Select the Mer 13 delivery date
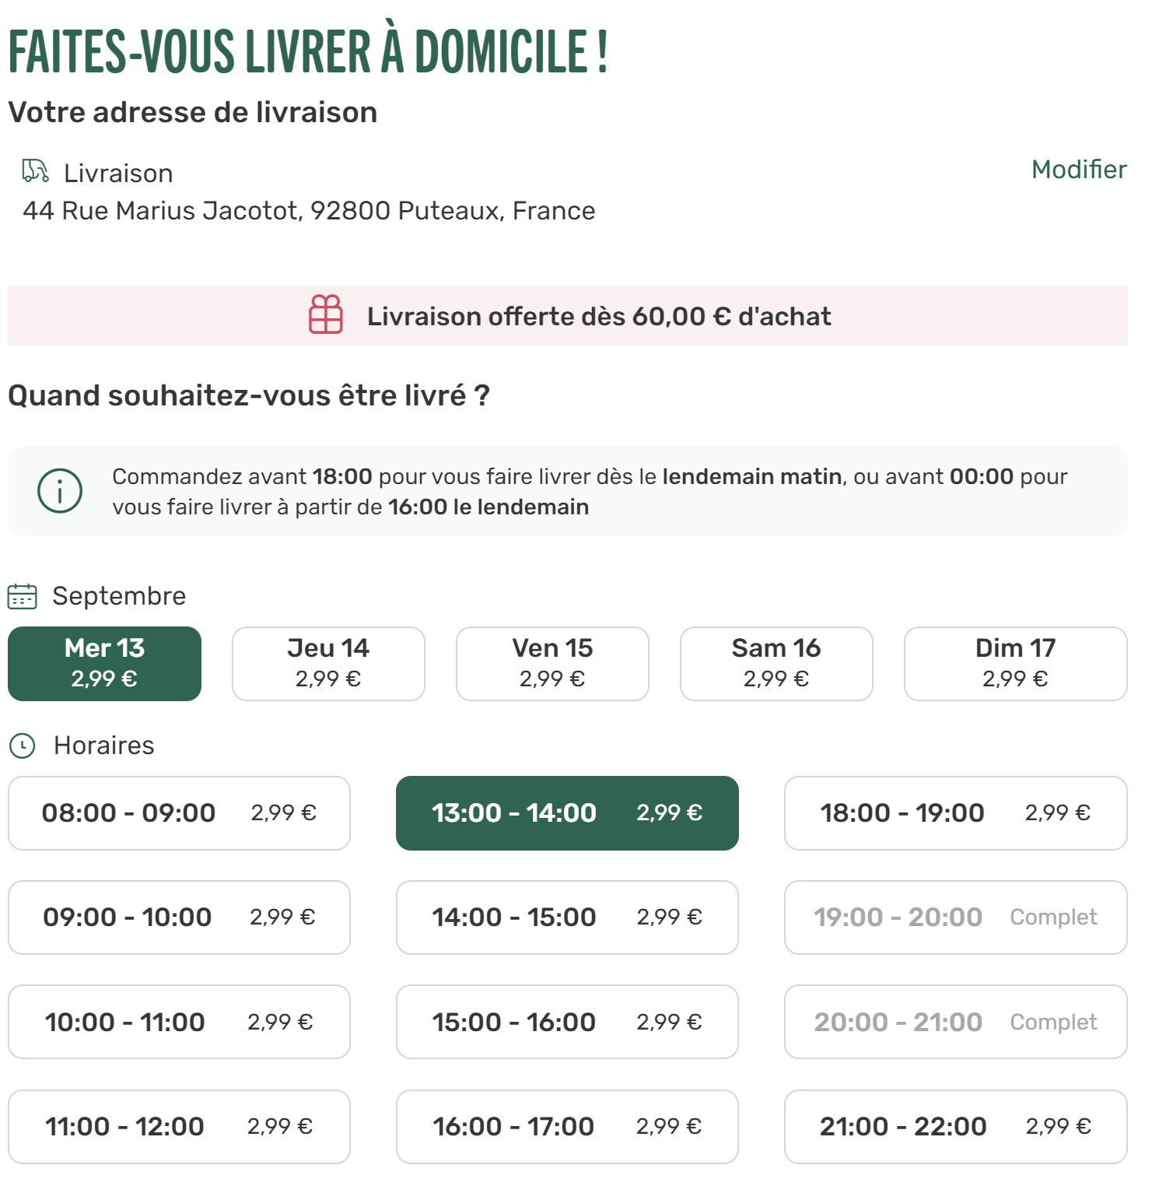Image resolution: width=1159 pixels, height=1193 pixels. 105,664
